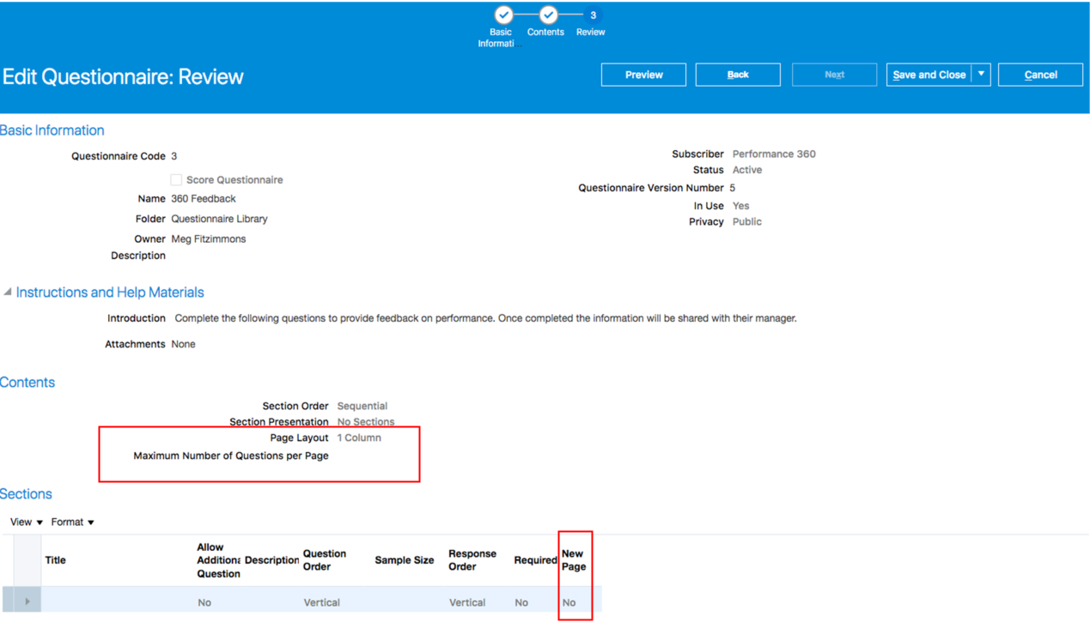Image resolution: width=1090 pixels, height=628 pixels.
Task: Select the Description column header in Sections
Action: coord(271,560)
